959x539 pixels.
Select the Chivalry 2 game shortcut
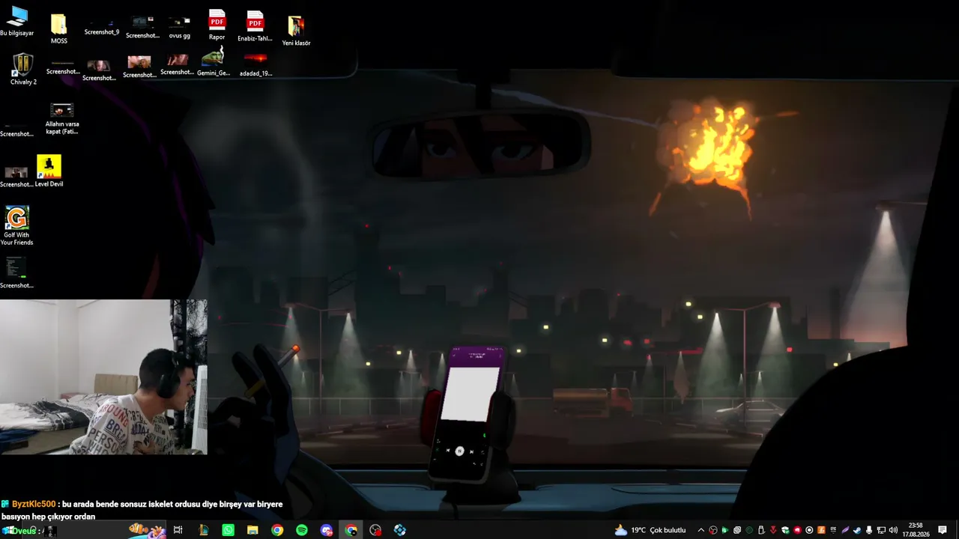point(23,69)
